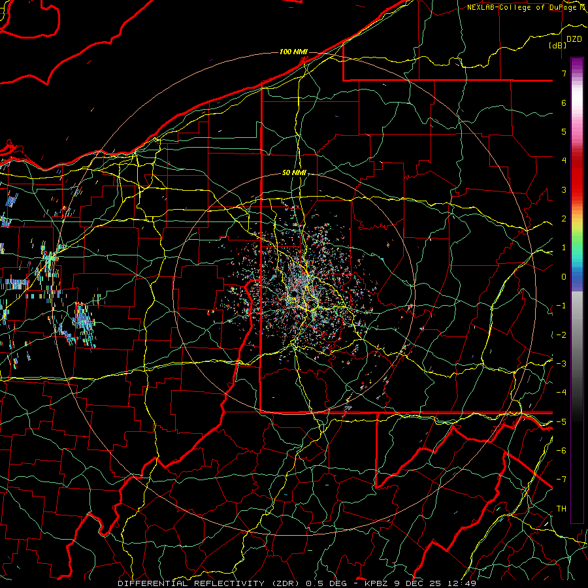Click the 100 NMI range ring label
Image resolution: width=588 pixels, height=588 pixels.
293,52
